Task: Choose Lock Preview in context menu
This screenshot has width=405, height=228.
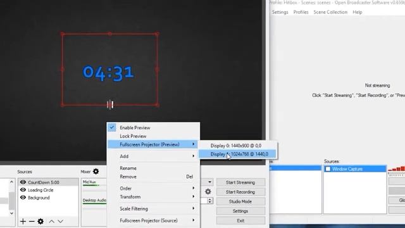Action: coord(133,136)
